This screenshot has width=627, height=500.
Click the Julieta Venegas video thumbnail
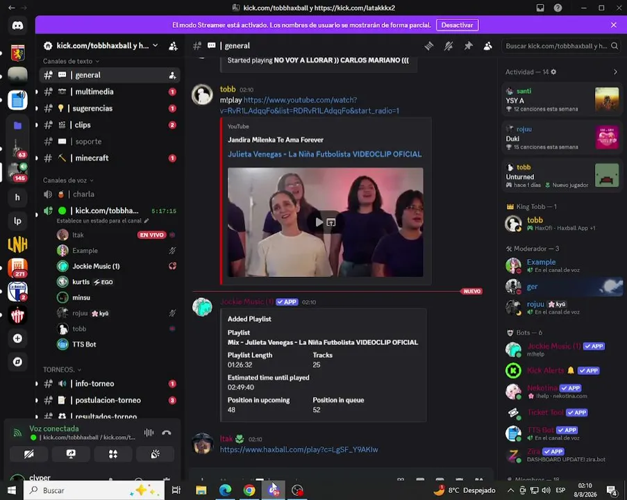click(x=325, y=222)
